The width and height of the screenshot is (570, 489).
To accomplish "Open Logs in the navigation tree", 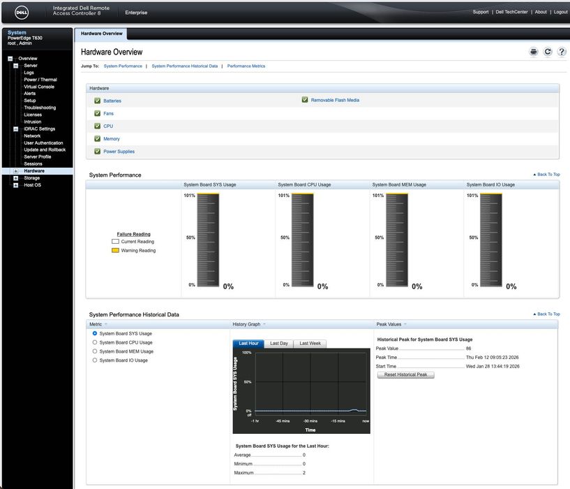I will point(29,73).
